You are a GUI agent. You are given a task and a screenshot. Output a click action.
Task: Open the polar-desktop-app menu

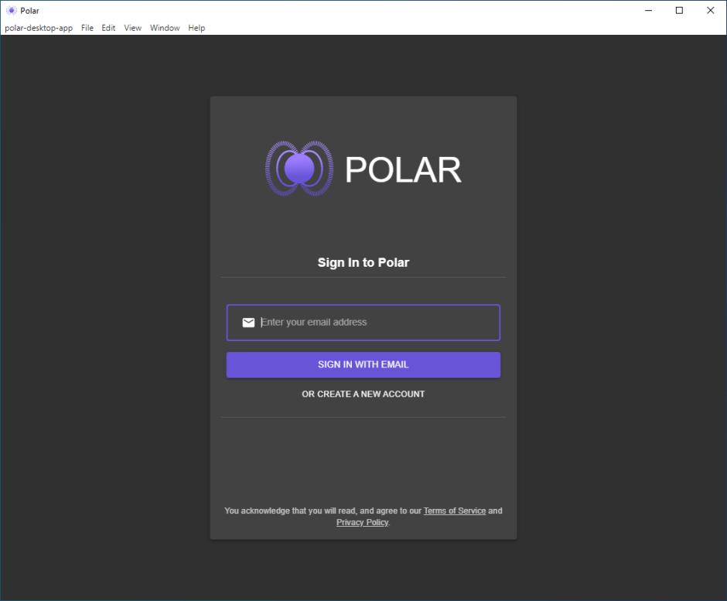tap(39, 28)
